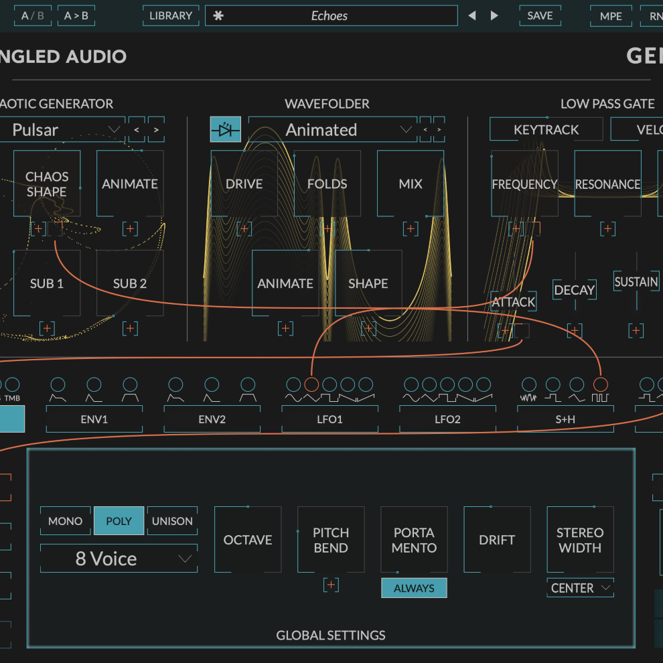663x663 pixels.
Task: Click the orange modulation slot above LFO1
Action: [311, 385]
